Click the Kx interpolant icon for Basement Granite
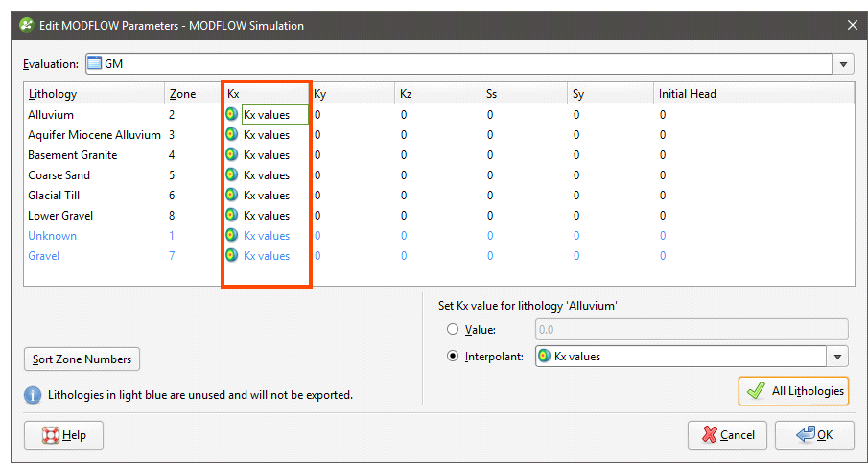 (x=232, y=155)
